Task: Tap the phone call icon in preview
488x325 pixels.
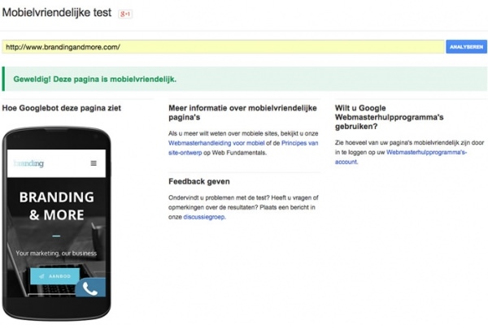Action: pos(90,288)
